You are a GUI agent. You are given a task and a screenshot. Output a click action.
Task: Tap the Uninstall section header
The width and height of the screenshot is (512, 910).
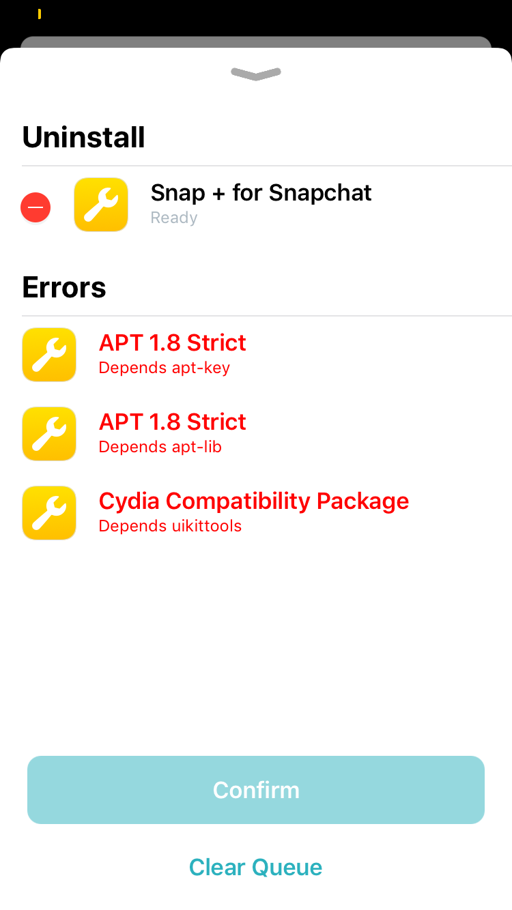pos(84,137)
